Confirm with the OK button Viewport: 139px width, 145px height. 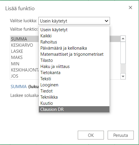coord(91,135)
